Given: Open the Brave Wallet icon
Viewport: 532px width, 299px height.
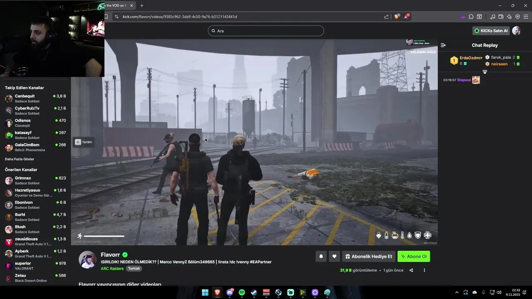Looking at the screenshot, I should 501,17.
